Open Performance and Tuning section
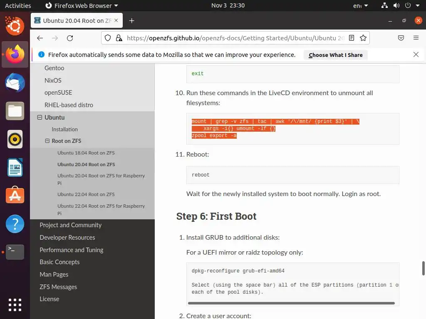 pyautogui.click(x=72, y=250)
